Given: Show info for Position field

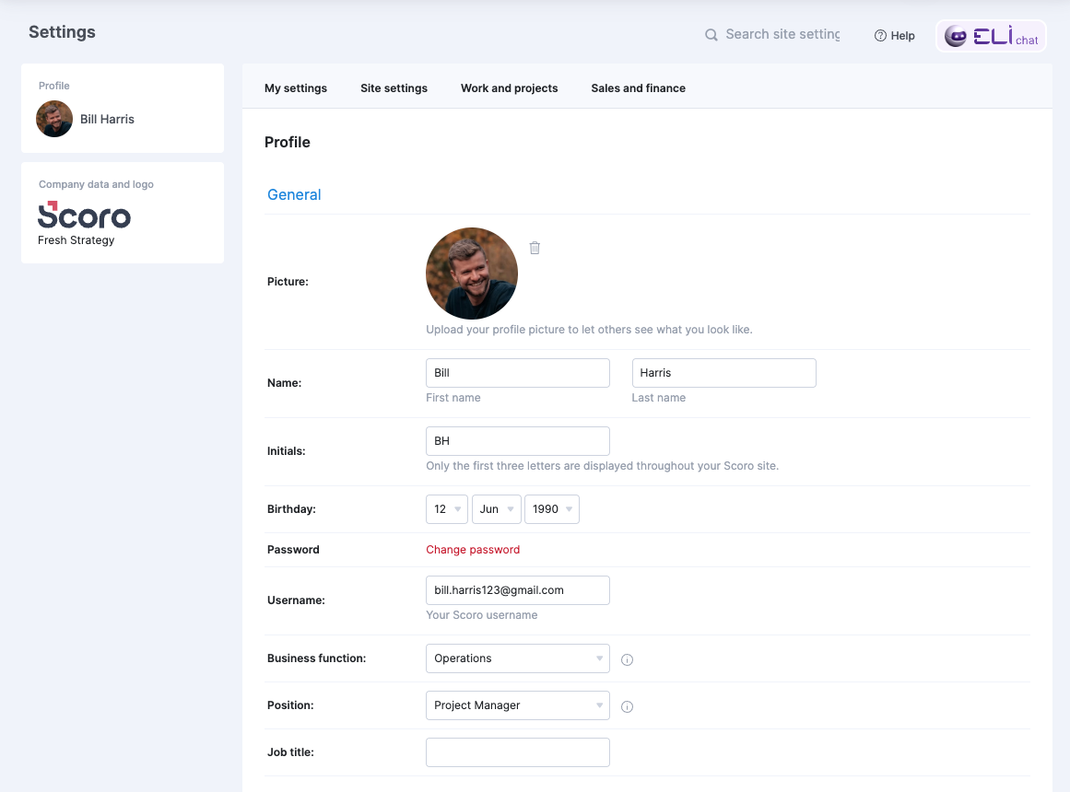Looking at the screenshot, I should click(x=627, y=706).
